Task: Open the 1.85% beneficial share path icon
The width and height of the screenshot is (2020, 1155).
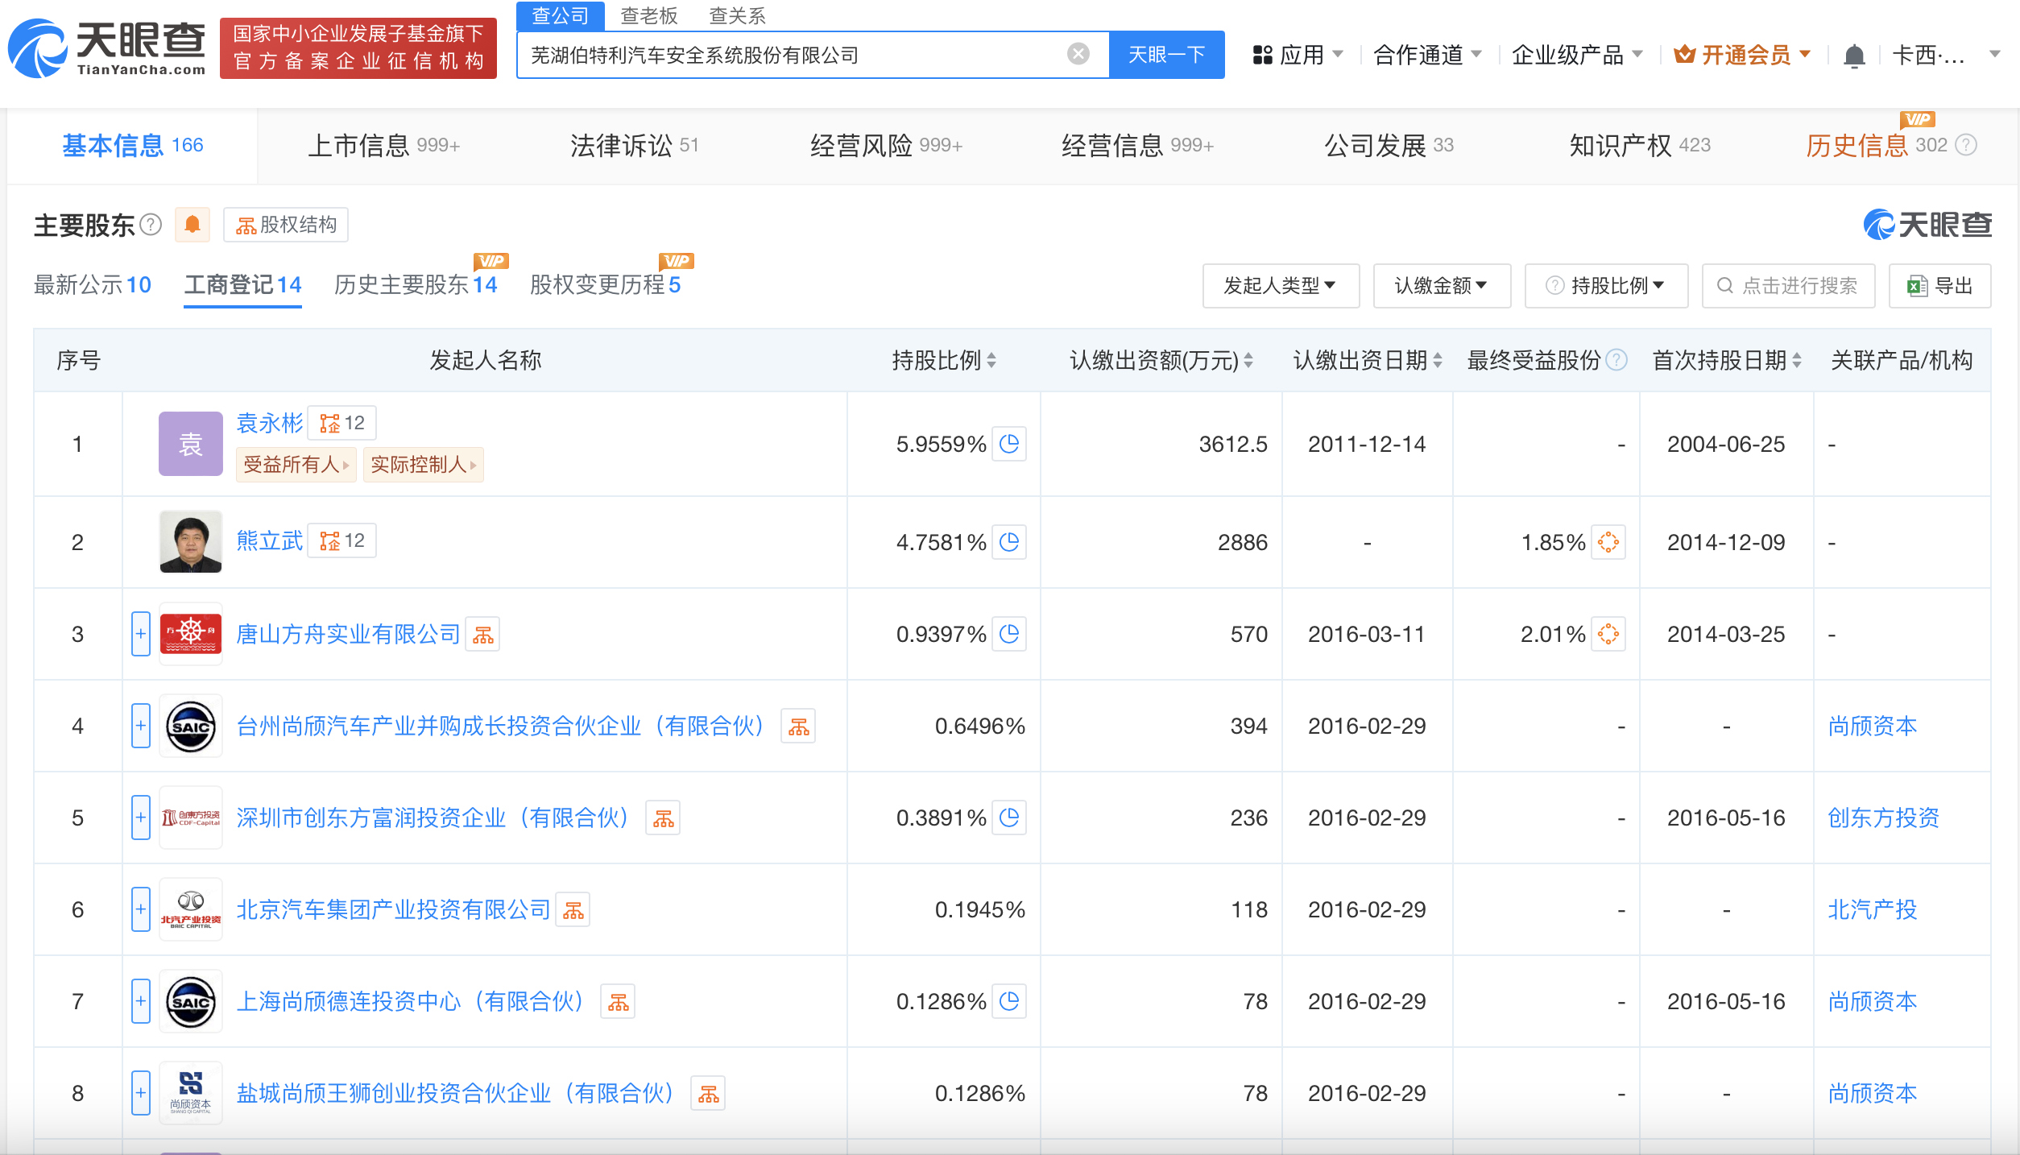Action: [1608, 542]
